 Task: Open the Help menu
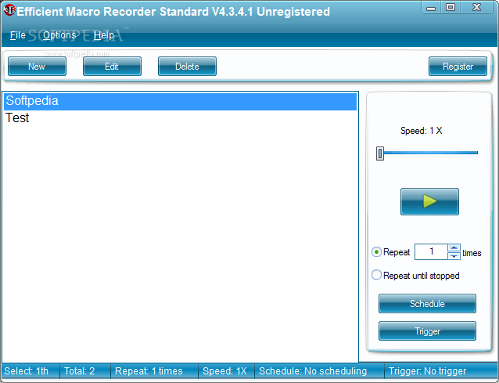click(104, 35)
